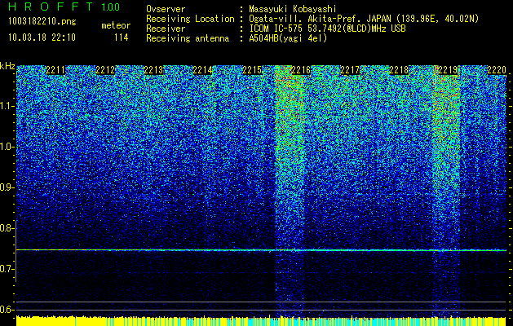Click the Receiving Location label
Image resolution: width=513 pixels, height=326 pixels.
(x=190, y=19)
